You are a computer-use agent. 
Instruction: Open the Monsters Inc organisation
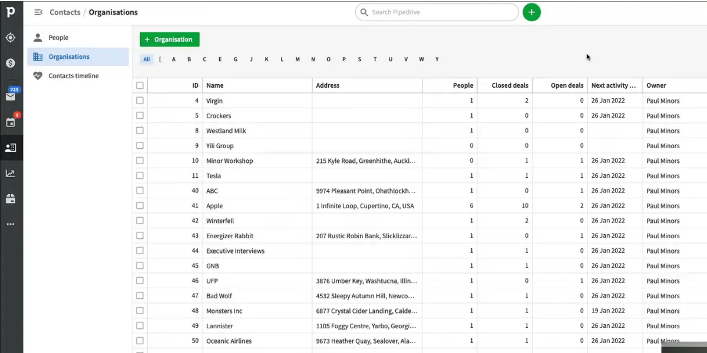click(224, 311)
